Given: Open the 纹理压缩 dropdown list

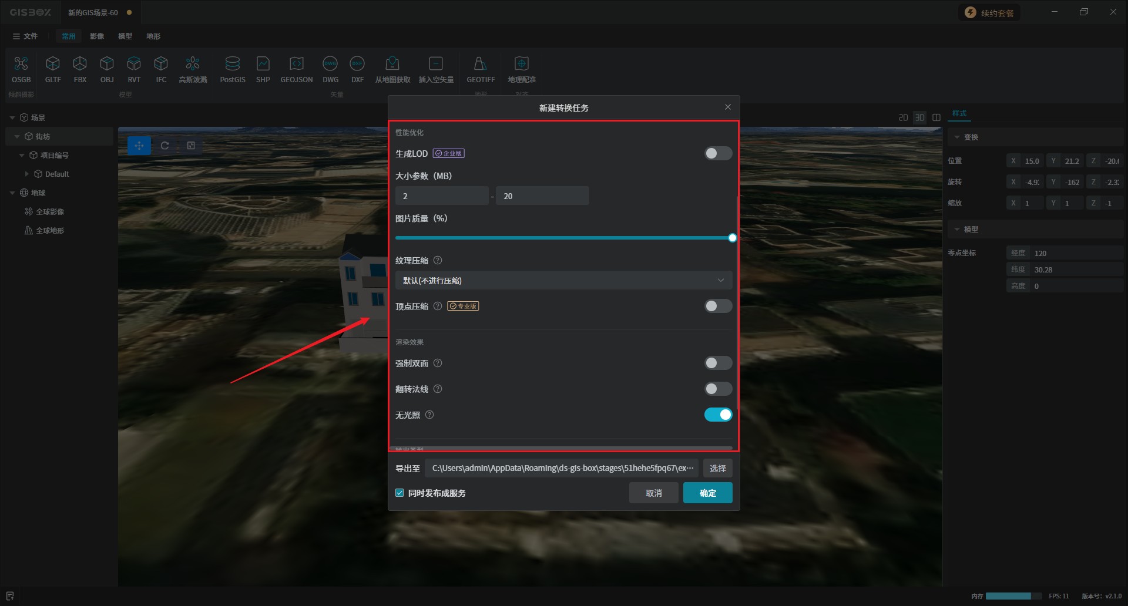Looking at the screenshot, I should (563, 281).
